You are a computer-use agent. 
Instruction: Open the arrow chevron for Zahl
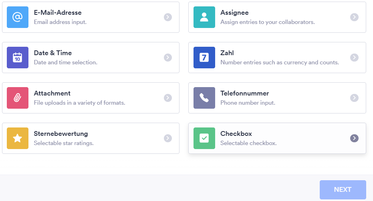[354, 58]
